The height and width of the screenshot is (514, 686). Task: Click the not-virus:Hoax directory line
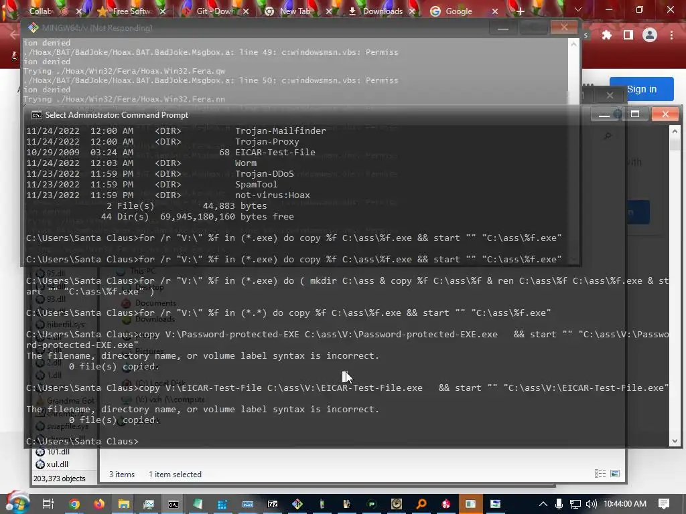tap(168, 195)
